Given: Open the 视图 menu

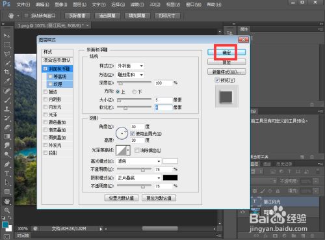Looking at the screenshot, I should (x=173, y=5).
